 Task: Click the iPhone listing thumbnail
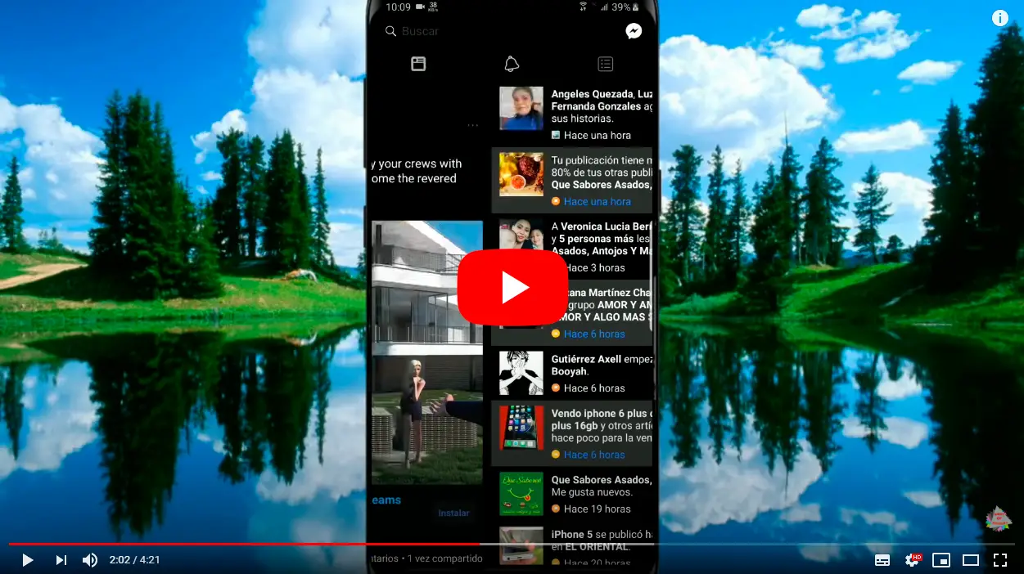click(x=521, y=428)
